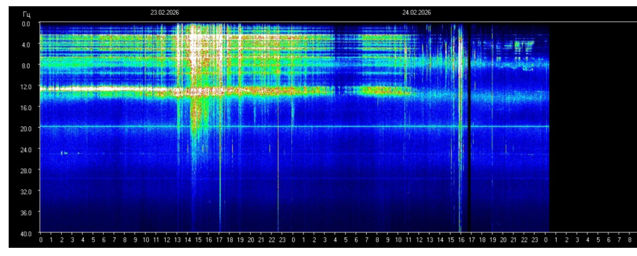Click the 24.0 frequency axis label
This screenshot has height=256, width=637.
(25, 149)
